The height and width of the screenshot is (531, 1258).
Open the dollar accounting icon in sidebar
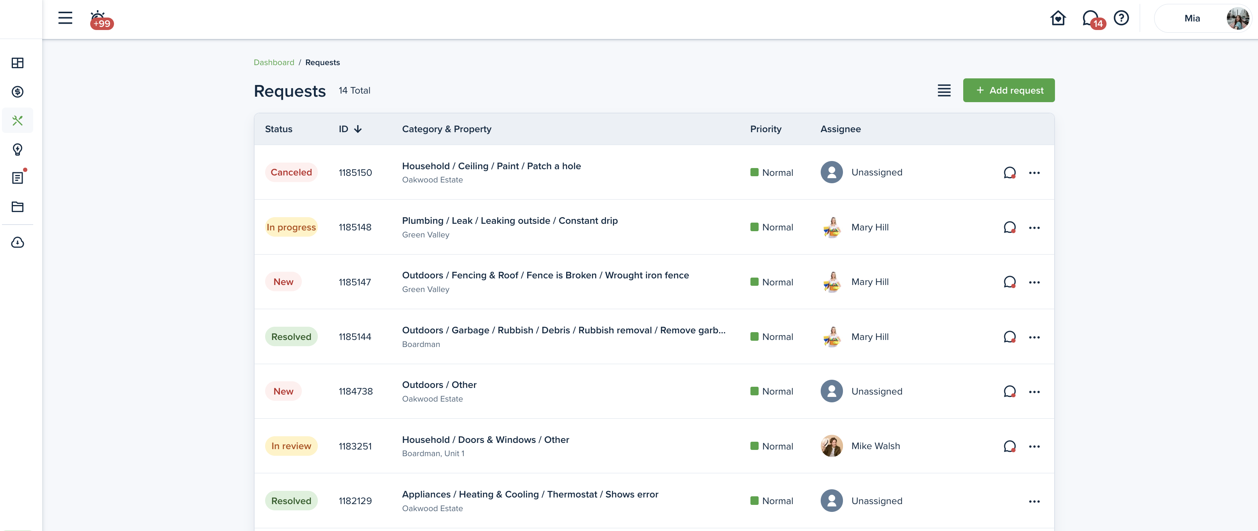click(18, 92)
